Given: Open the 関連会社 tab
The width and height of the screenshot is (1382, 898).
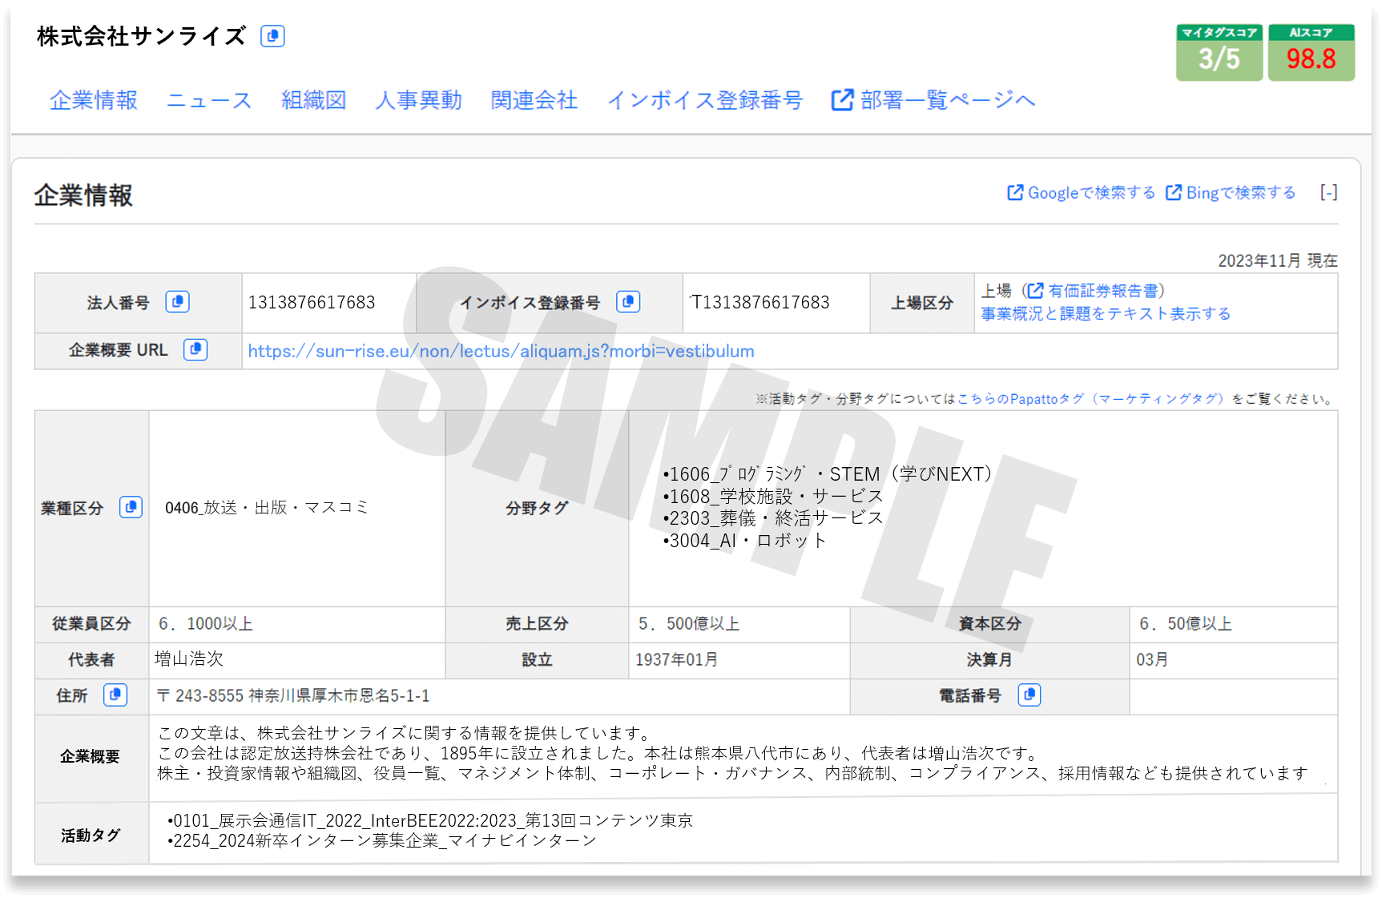Looking at the screenshot, I should pos(534,100).
